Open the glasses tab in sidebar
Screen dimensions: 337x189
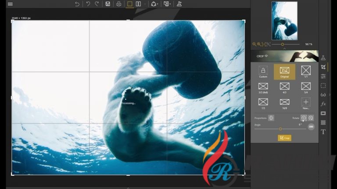323,94
